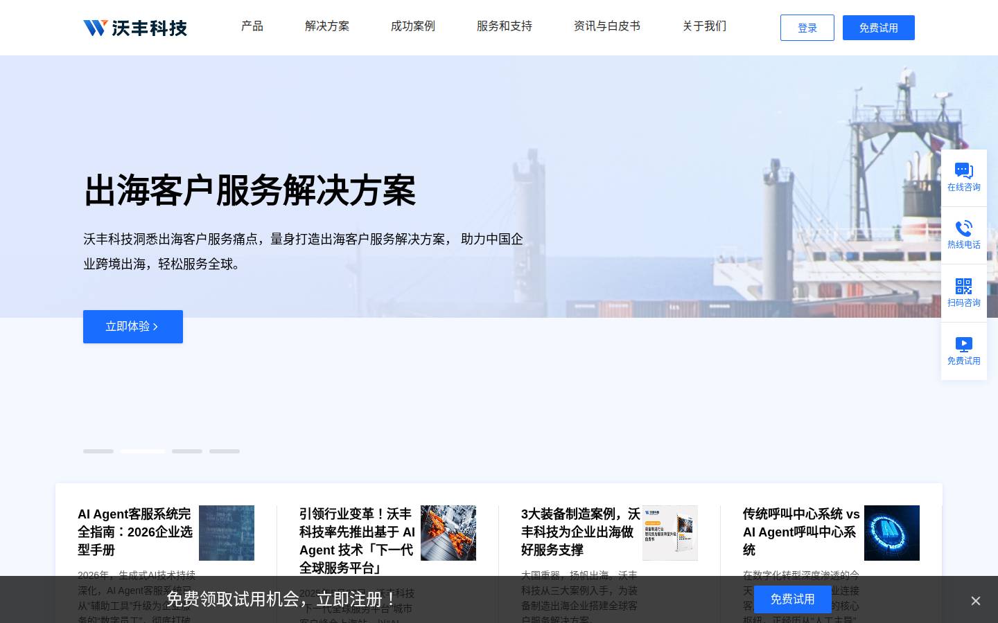
Task: Open article 传统呼叫中心系统 vs AI Agent
Action: 801,532
